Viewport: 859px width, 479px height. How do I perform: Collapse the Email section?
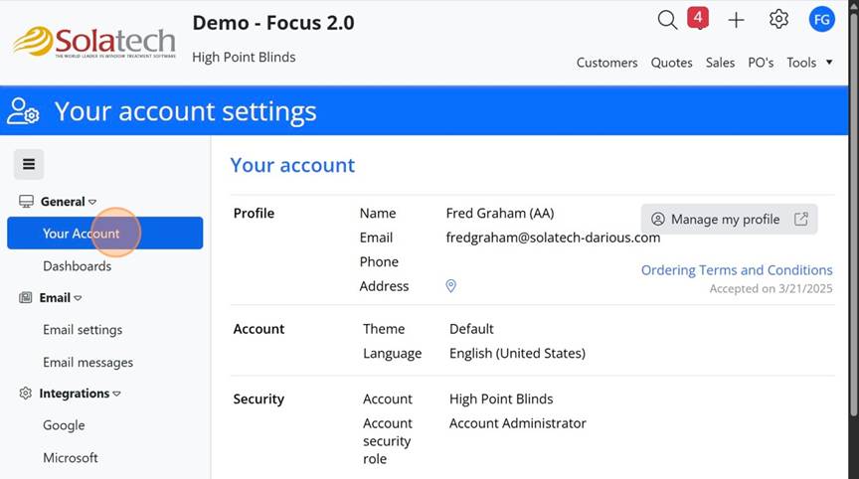(78, 298)
